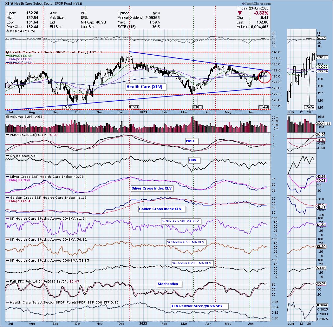The image size is (333, 327).
Task: Click the NYSE exchange label
Action: [77, 3]
